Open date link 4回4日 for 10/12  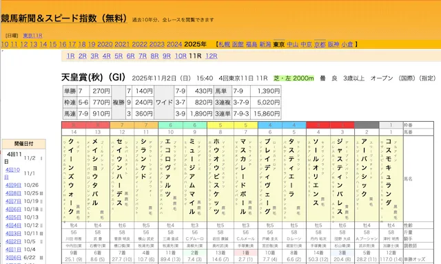(x=13, y=225)
